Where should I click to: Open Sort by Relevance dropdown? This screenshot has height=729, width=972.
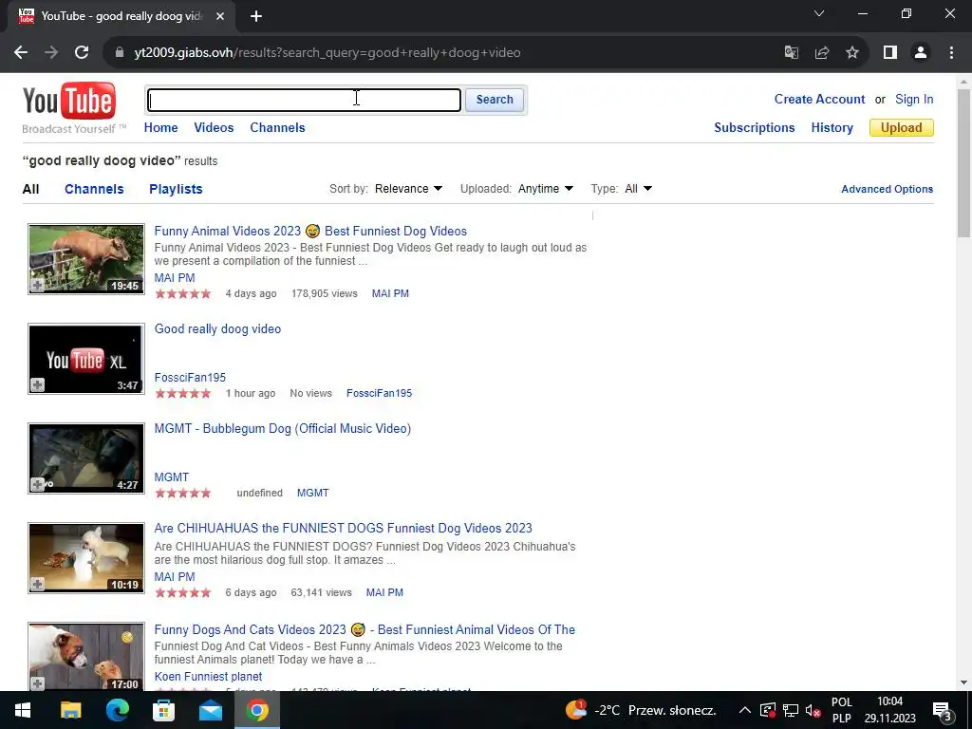[x=408, y=189]
